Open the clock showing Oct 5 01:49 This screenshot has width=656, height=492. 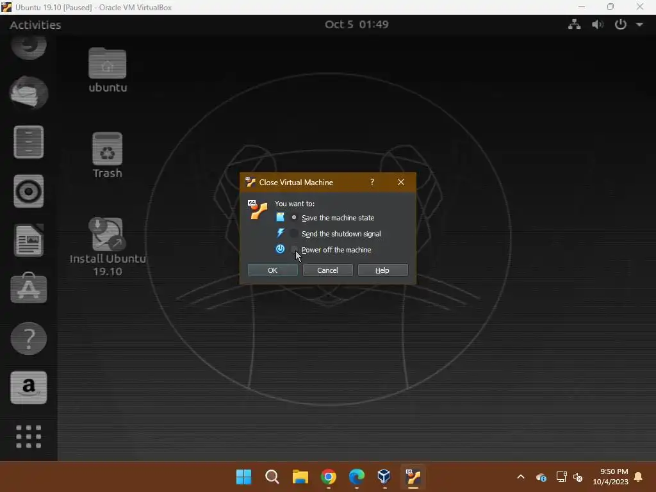tap(356, 24)
